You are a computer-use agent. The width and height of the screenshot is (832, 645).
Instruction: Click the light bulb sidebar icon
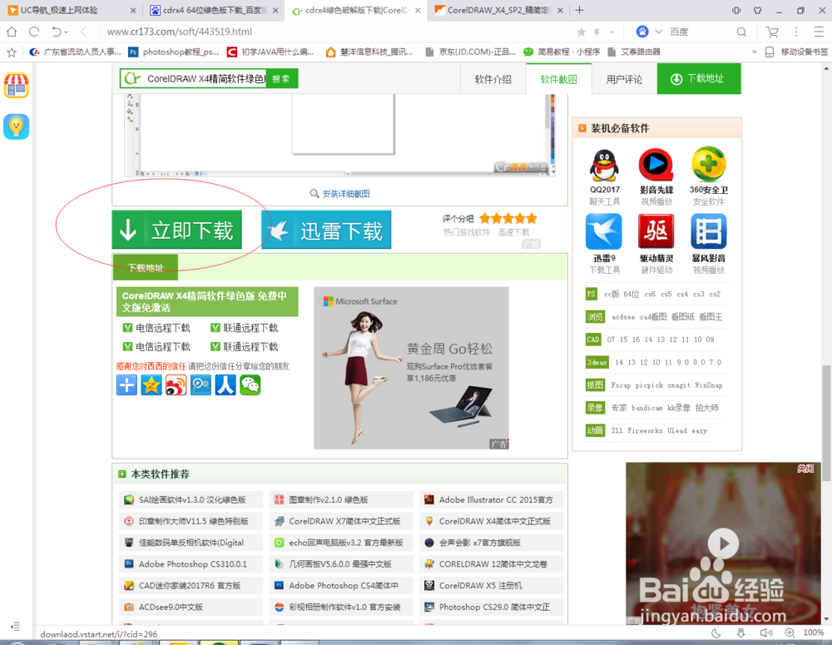pos(17,127)
